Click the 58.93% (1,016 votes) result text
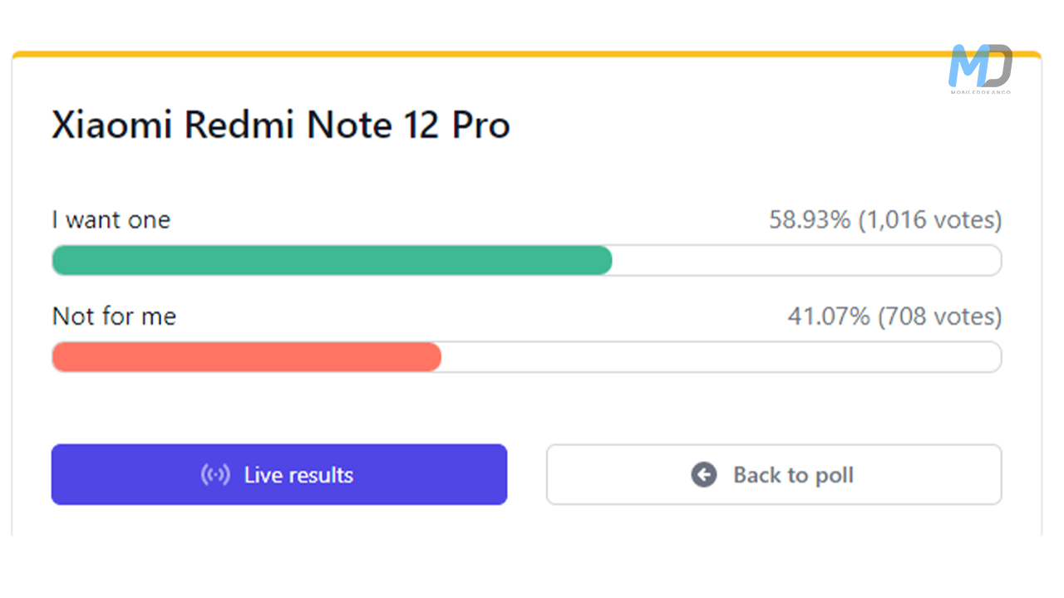Screen dimensions: 1064x598 pyautogui.click(x=884, y=220)
